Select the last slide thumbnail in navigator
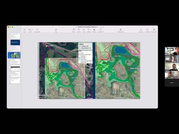 [15, 81]
